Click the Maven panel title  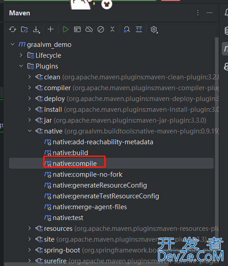[x=20, y=13]
